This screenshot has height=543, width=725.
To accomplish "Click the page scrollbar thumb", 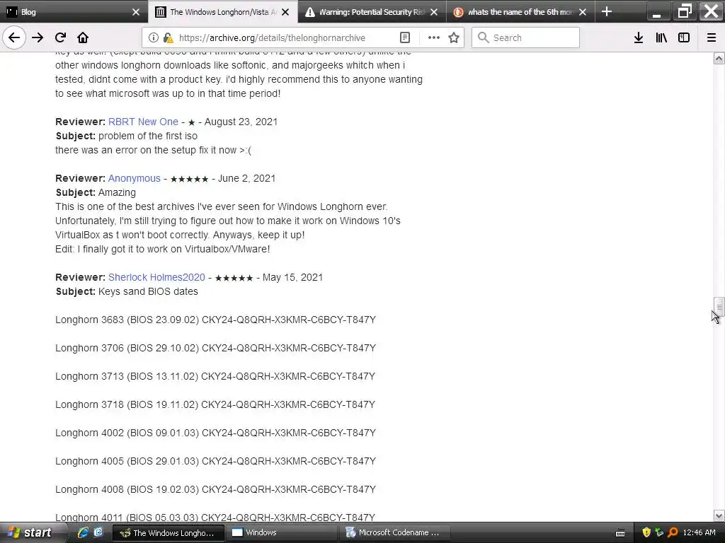I will (x=719, y=307).
